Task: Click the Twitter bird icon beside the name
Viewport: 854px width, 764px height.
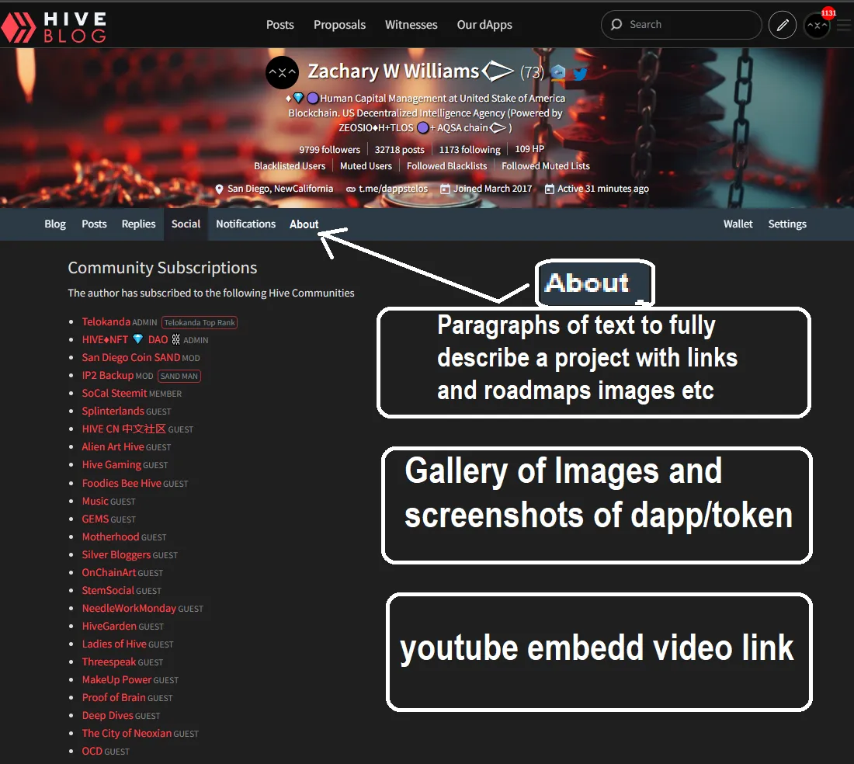Action: [x=581, y=73]
